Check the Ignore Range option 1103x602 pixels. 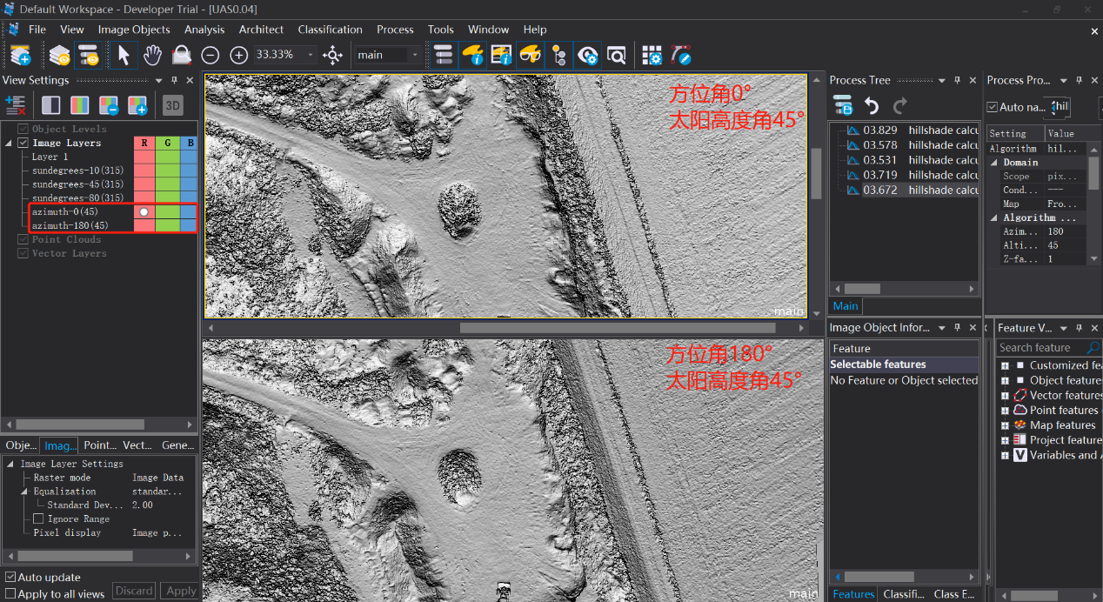(x=38, y=518)
